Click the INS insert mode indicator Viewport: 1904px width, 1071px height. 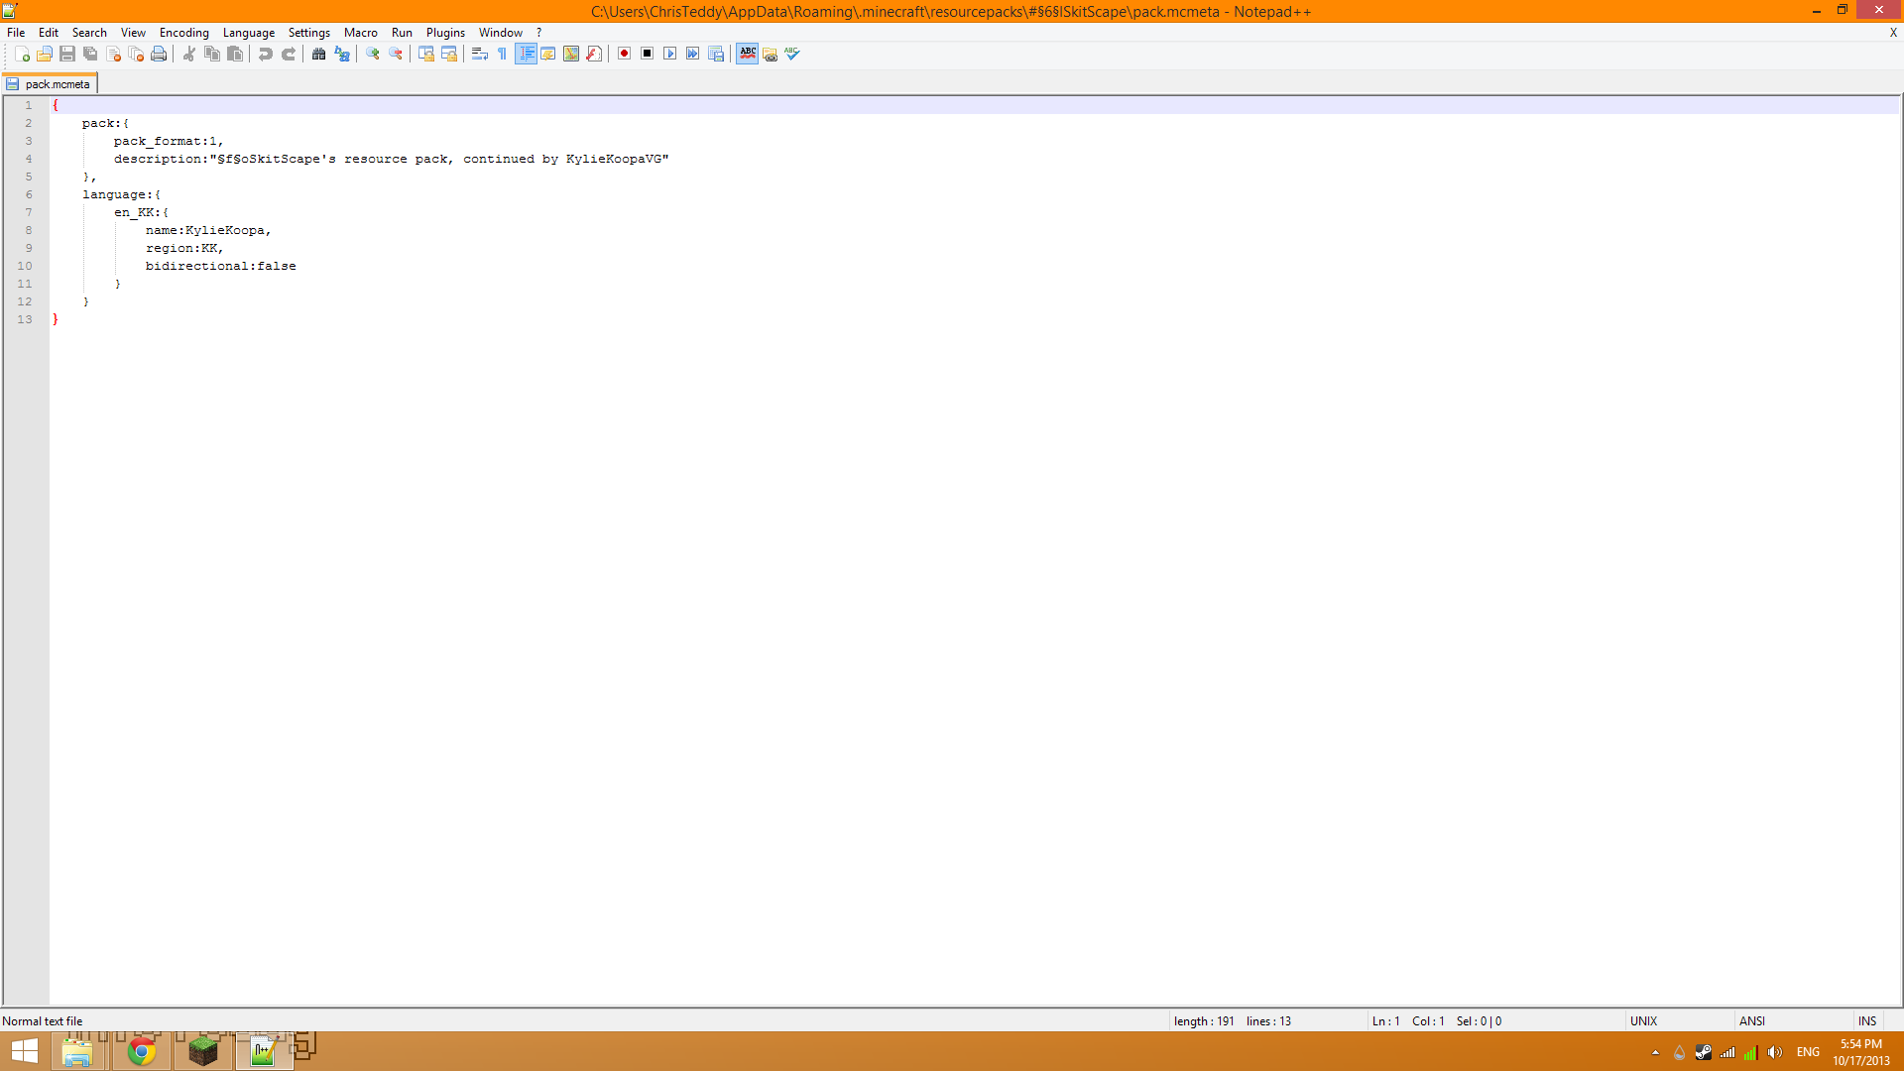click(1866, 1020)
